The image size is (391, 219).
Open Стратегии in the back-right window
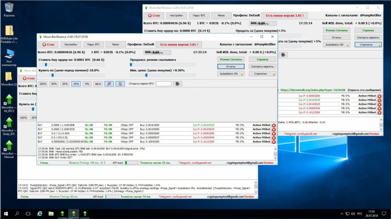(368, 44)
